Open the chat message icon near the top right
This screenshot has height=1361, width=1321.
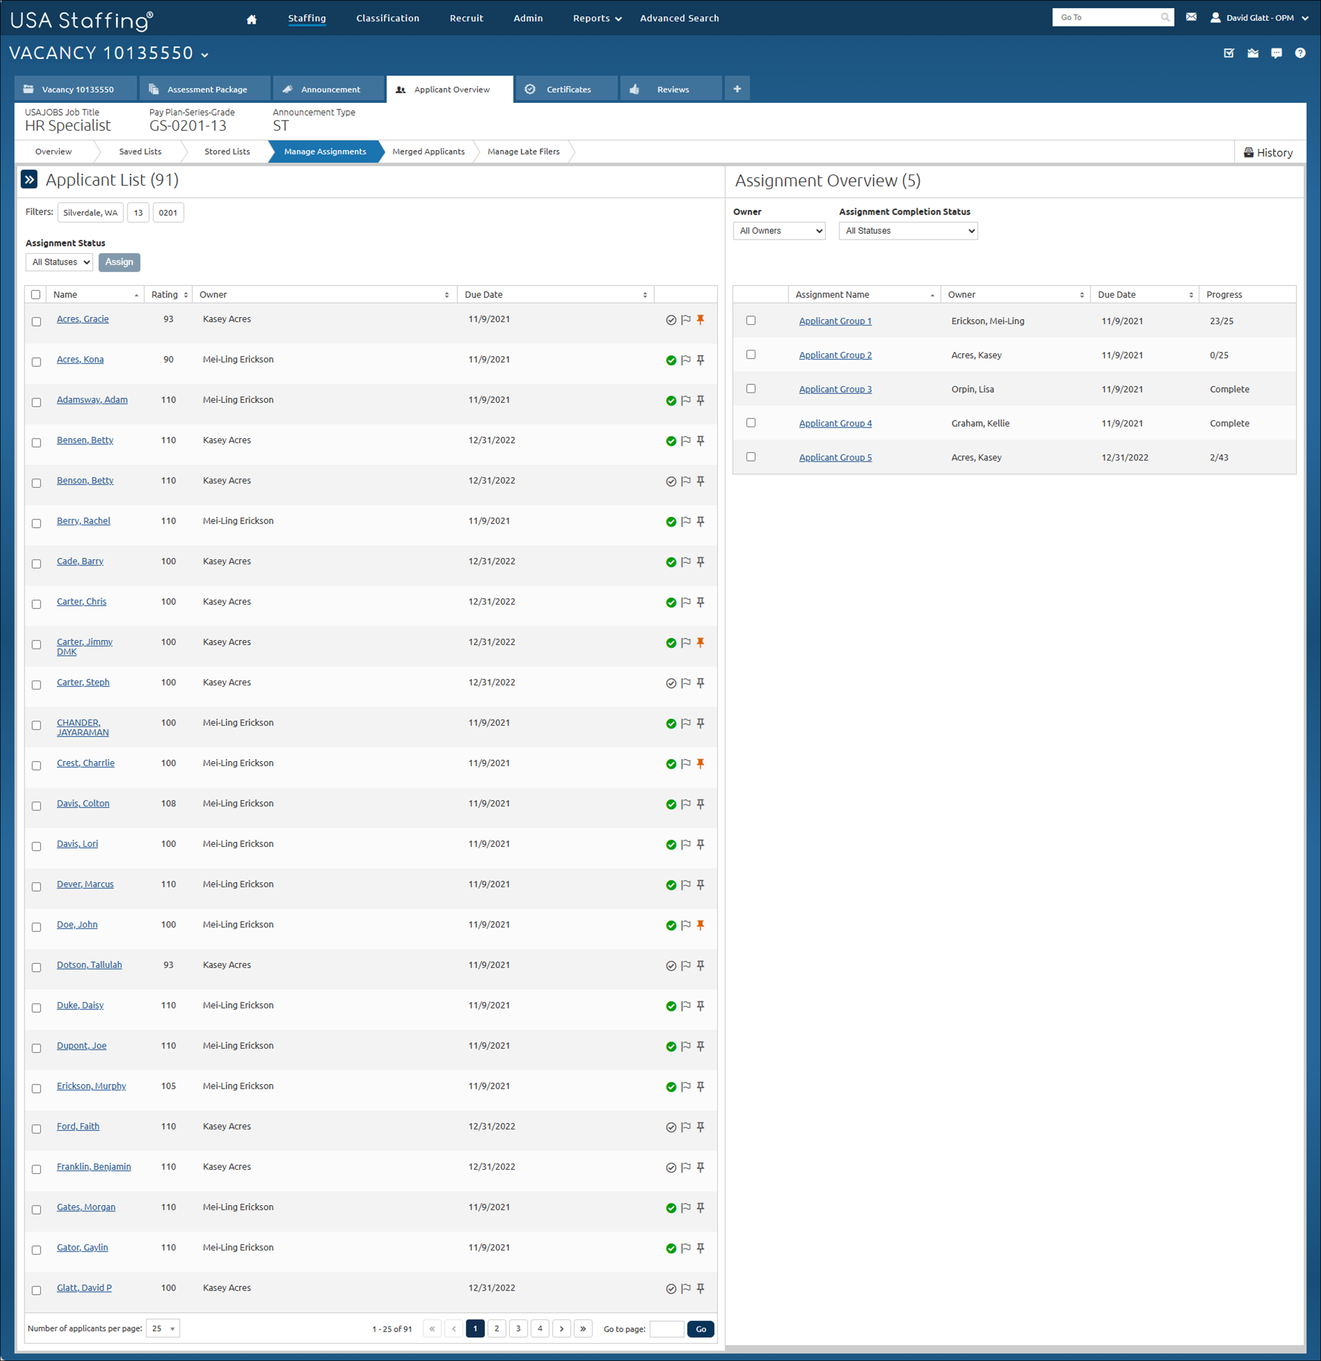point(1277,53)
